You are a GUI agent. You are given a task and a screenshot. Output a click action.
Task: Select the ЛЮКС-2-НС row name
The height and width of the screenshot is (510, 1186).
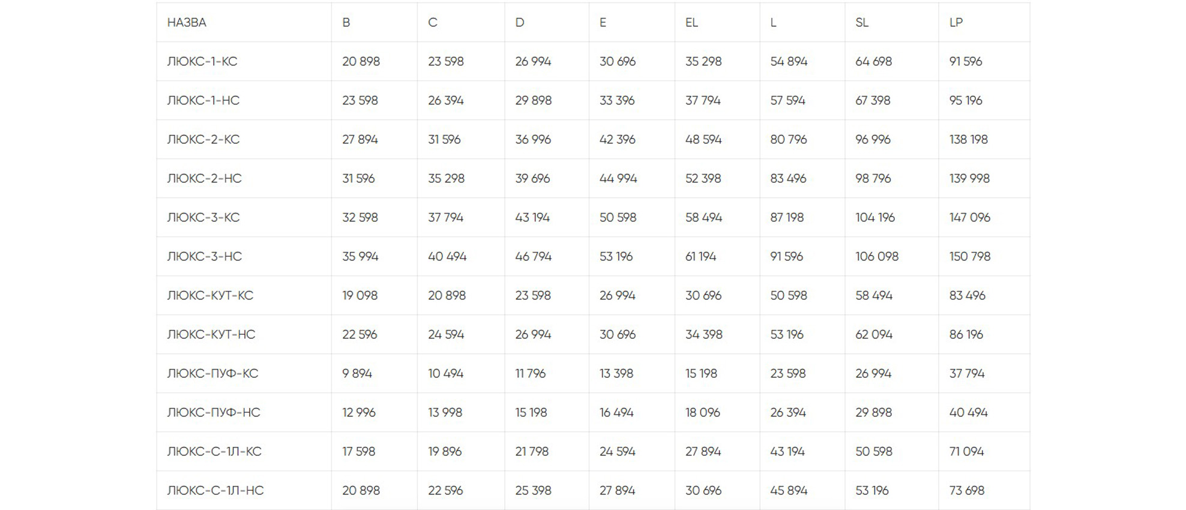(x=205, y=178)
